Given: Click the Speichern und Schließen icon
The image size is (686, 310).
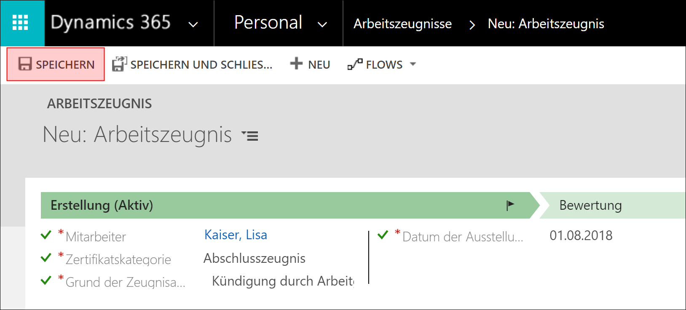Looking at the screenshot, I should [x=119, y=64].
